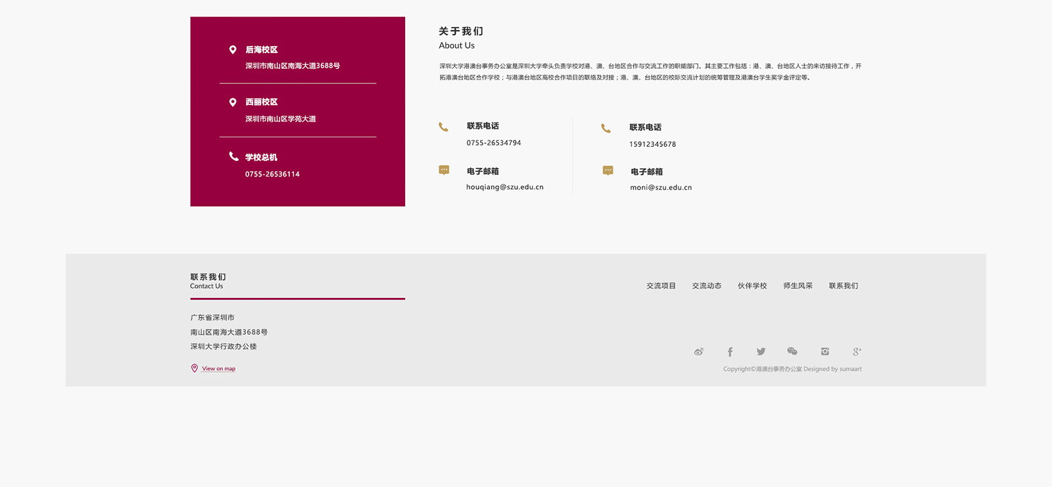Click the 联系我们 footer section heading
This screenshot has height=487, width=1052.
click(208, 277)
